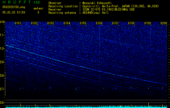This screenshot has width=170, height=108.
Task: Click the 1.0 kHz axis label
Action: 2,49
